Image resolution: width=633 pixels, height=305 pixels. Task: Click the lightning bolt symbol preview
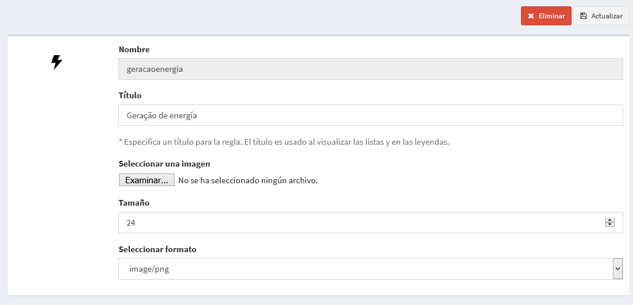(x=56, y=62)
